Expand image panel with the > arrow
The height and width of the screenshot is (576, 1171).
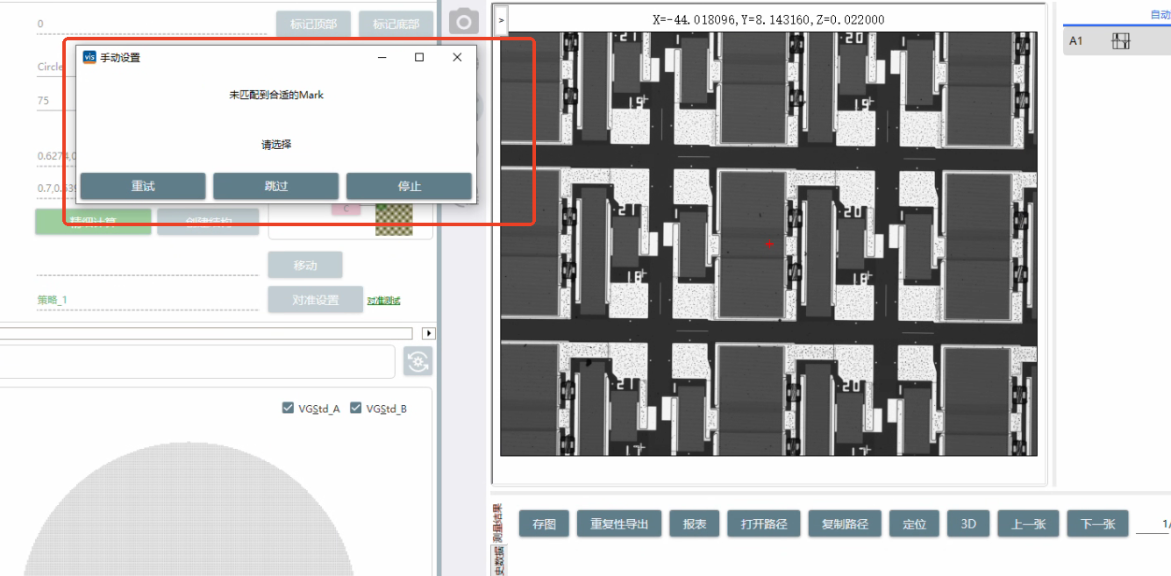click(501, 19)
